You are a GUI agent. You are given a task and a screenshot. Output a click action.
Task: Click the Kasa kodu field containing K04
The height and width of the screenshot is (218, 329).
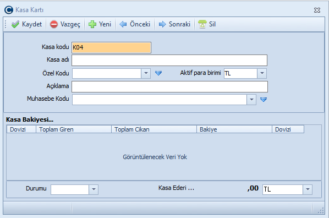click(111, 47)
